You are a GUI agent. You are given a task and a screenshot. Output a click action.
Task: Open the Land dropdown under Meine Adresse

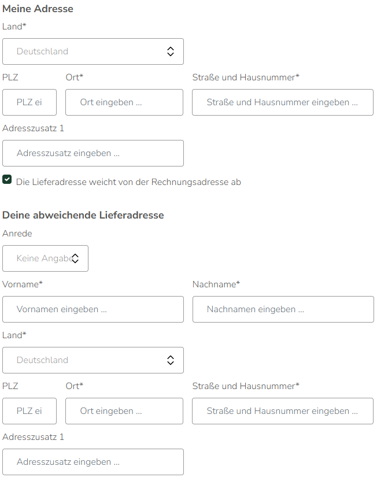(x=93, y=51)
